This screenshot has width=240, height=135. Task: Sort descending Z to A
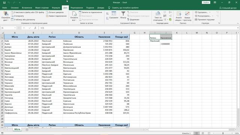click(108, 18)
